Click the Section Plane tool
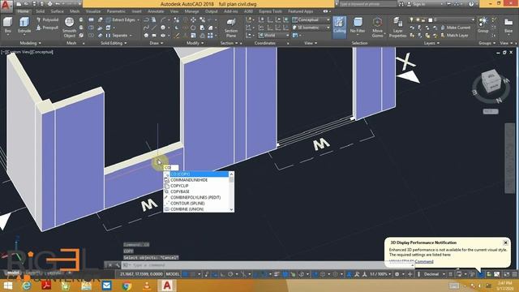Image resolution: width=519 pixels, height=292 pixels. pos(231,28)
